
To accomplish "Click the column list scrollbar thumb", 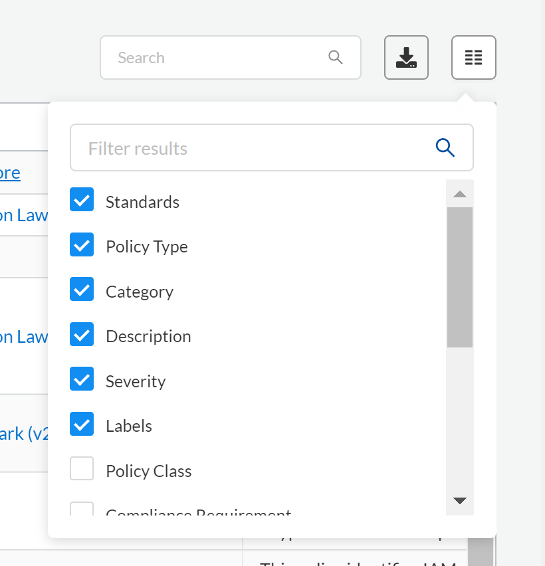I will 459,277.
